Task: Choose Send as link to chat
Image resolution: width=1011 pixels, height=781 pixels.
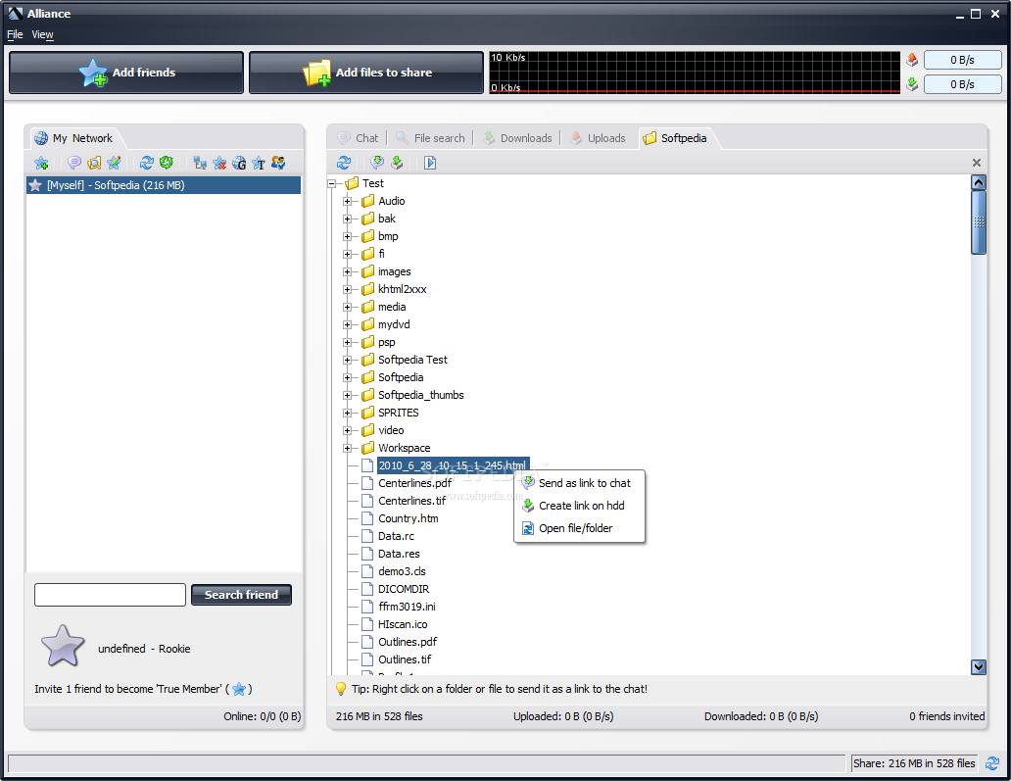Action: (x=579, y=483)
